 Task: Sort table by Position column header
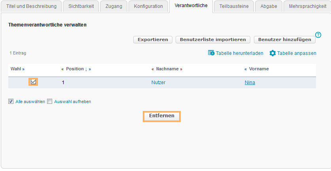(x=75, y=69)
